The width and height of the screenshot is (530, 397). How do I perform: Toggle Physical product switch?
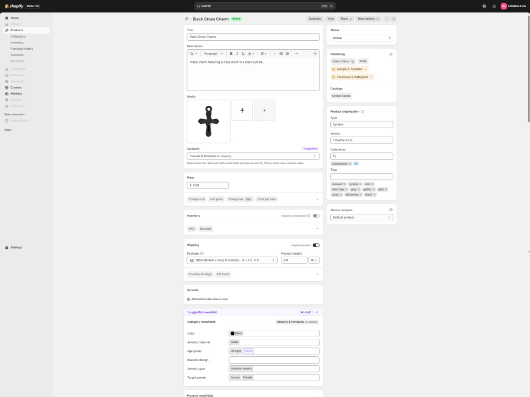coord(316,245)
